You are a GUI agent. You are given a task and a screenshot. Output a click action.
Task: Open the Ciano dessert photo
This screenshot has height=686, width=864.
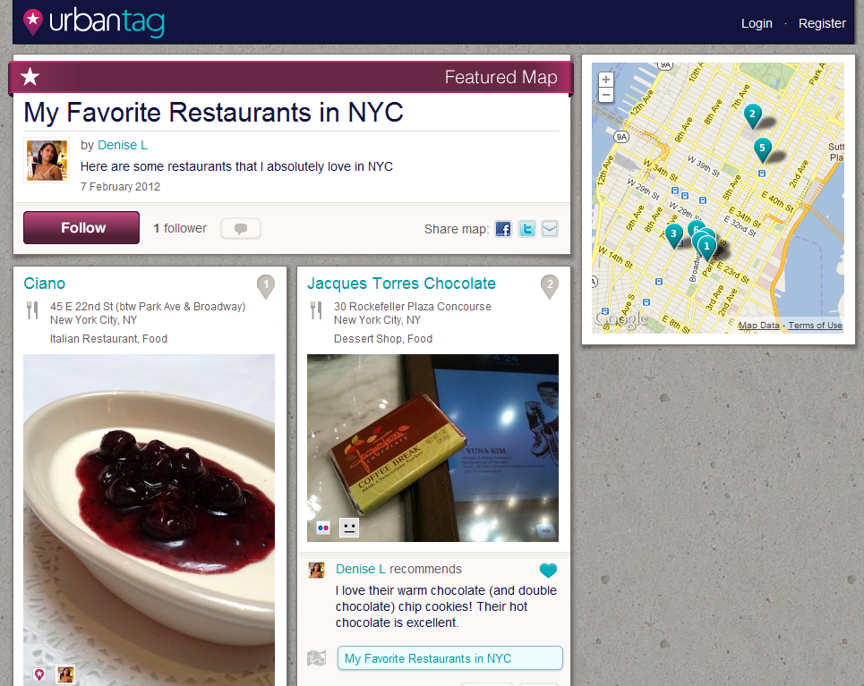pyautogui.click(x=149, y=520)
